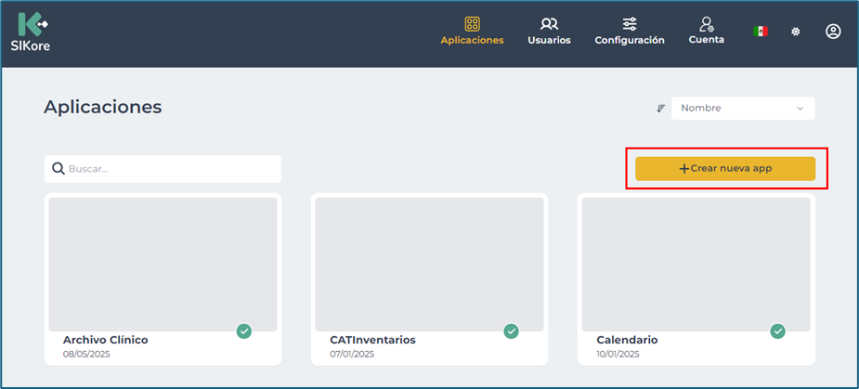
Task: Open the user profile avatar icon
Action: point(833,32)
